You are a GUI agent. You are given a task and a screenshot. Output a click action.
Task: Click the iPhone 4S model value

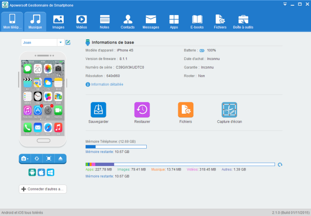click(125, 50)
